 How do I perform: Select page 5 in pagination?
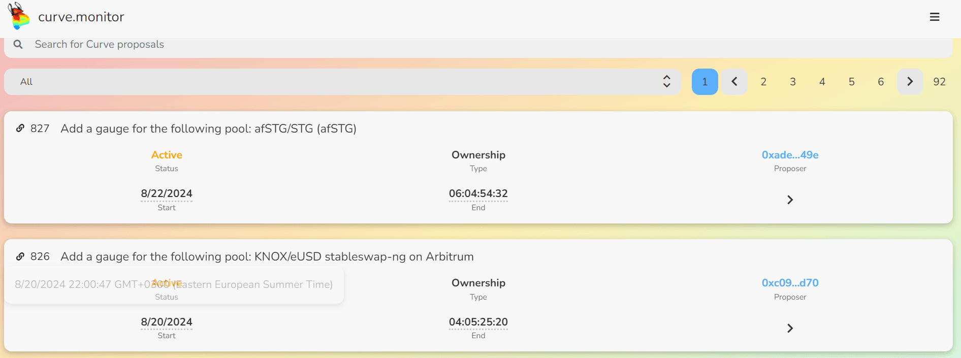tap(851, 82)
